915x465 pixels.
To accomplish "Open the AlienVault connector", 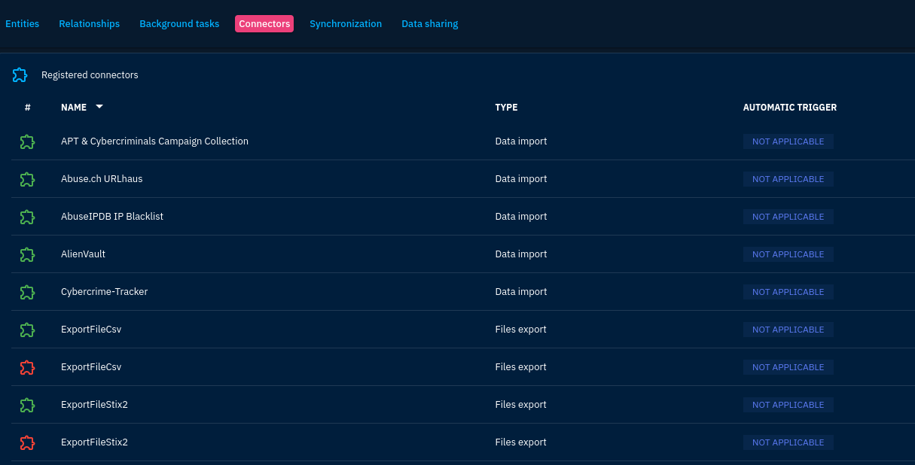I will 83,254.
